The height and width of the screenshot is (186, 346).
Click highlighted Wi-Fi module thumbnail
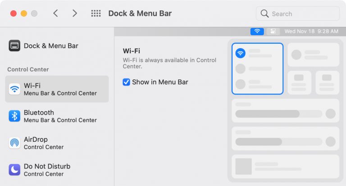coord(258,68)
